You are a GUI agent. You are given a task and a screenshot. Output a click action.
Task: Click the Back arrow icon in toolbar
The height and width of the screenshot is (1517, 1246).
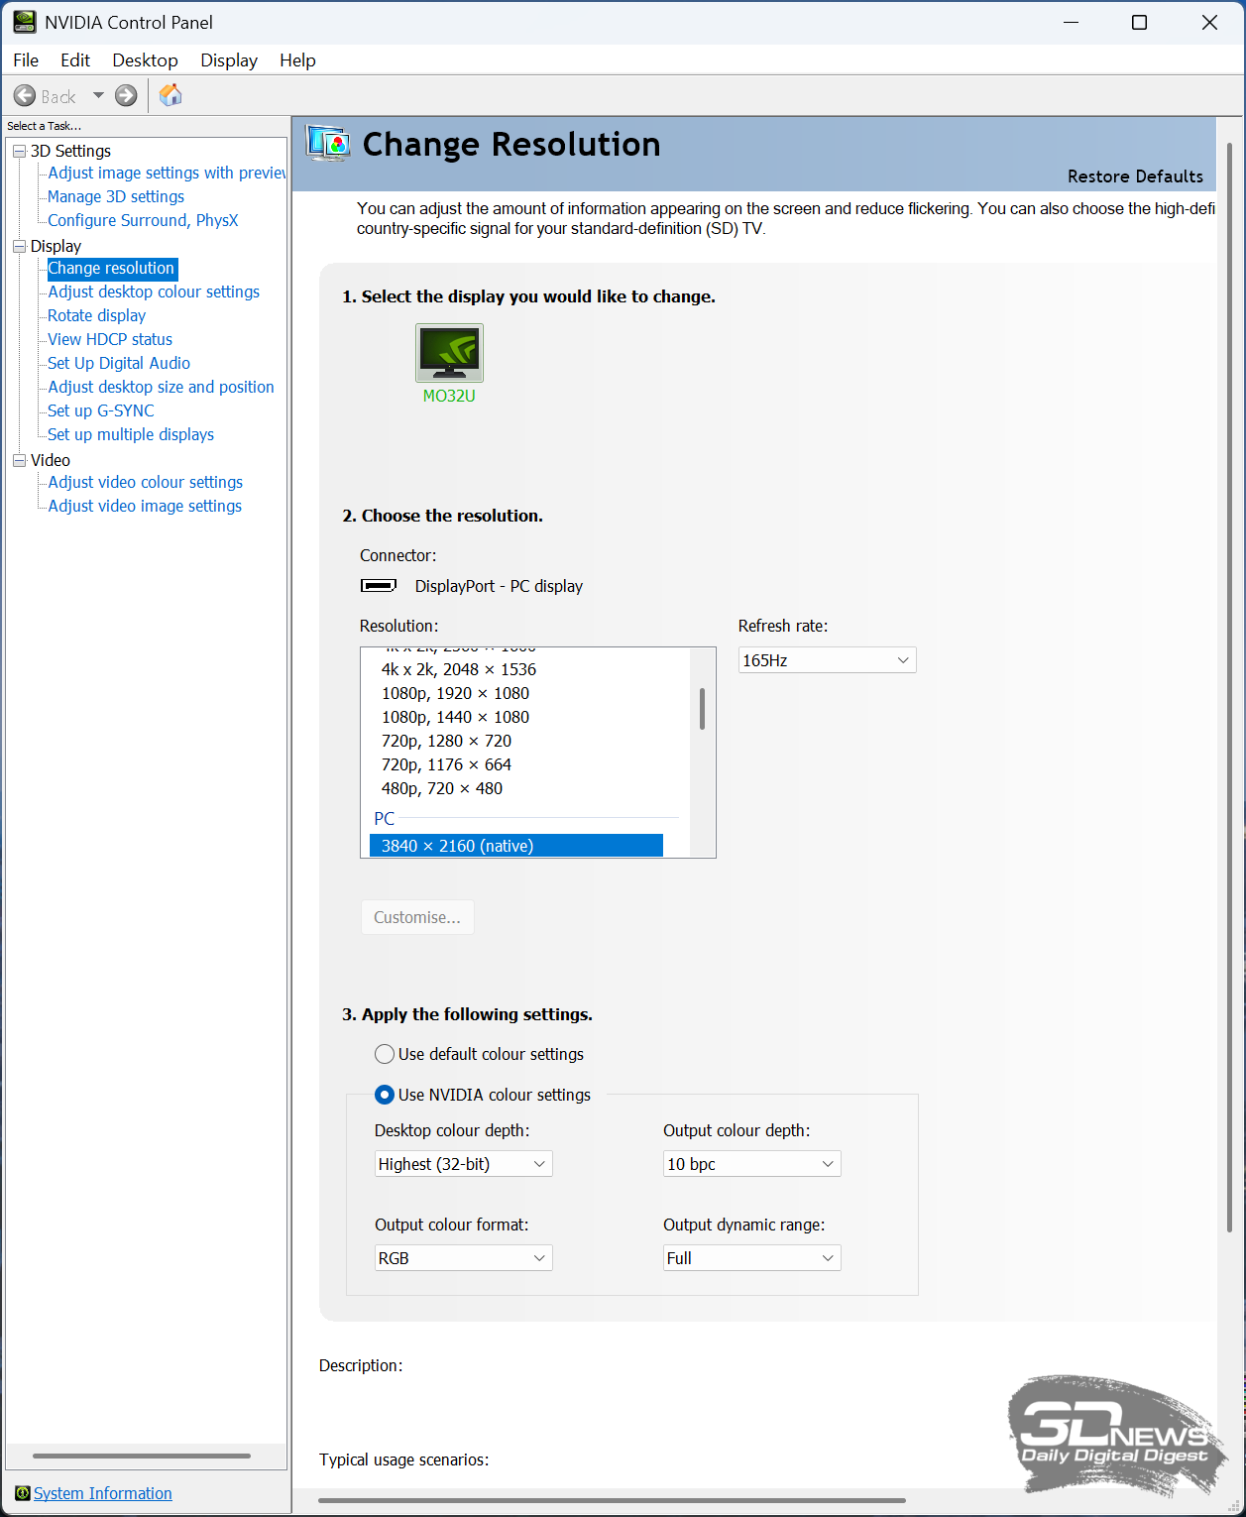click(x=25, y=96)
